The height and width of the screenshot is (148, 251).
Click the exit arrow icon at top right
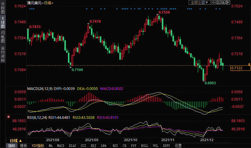(228, 2)
